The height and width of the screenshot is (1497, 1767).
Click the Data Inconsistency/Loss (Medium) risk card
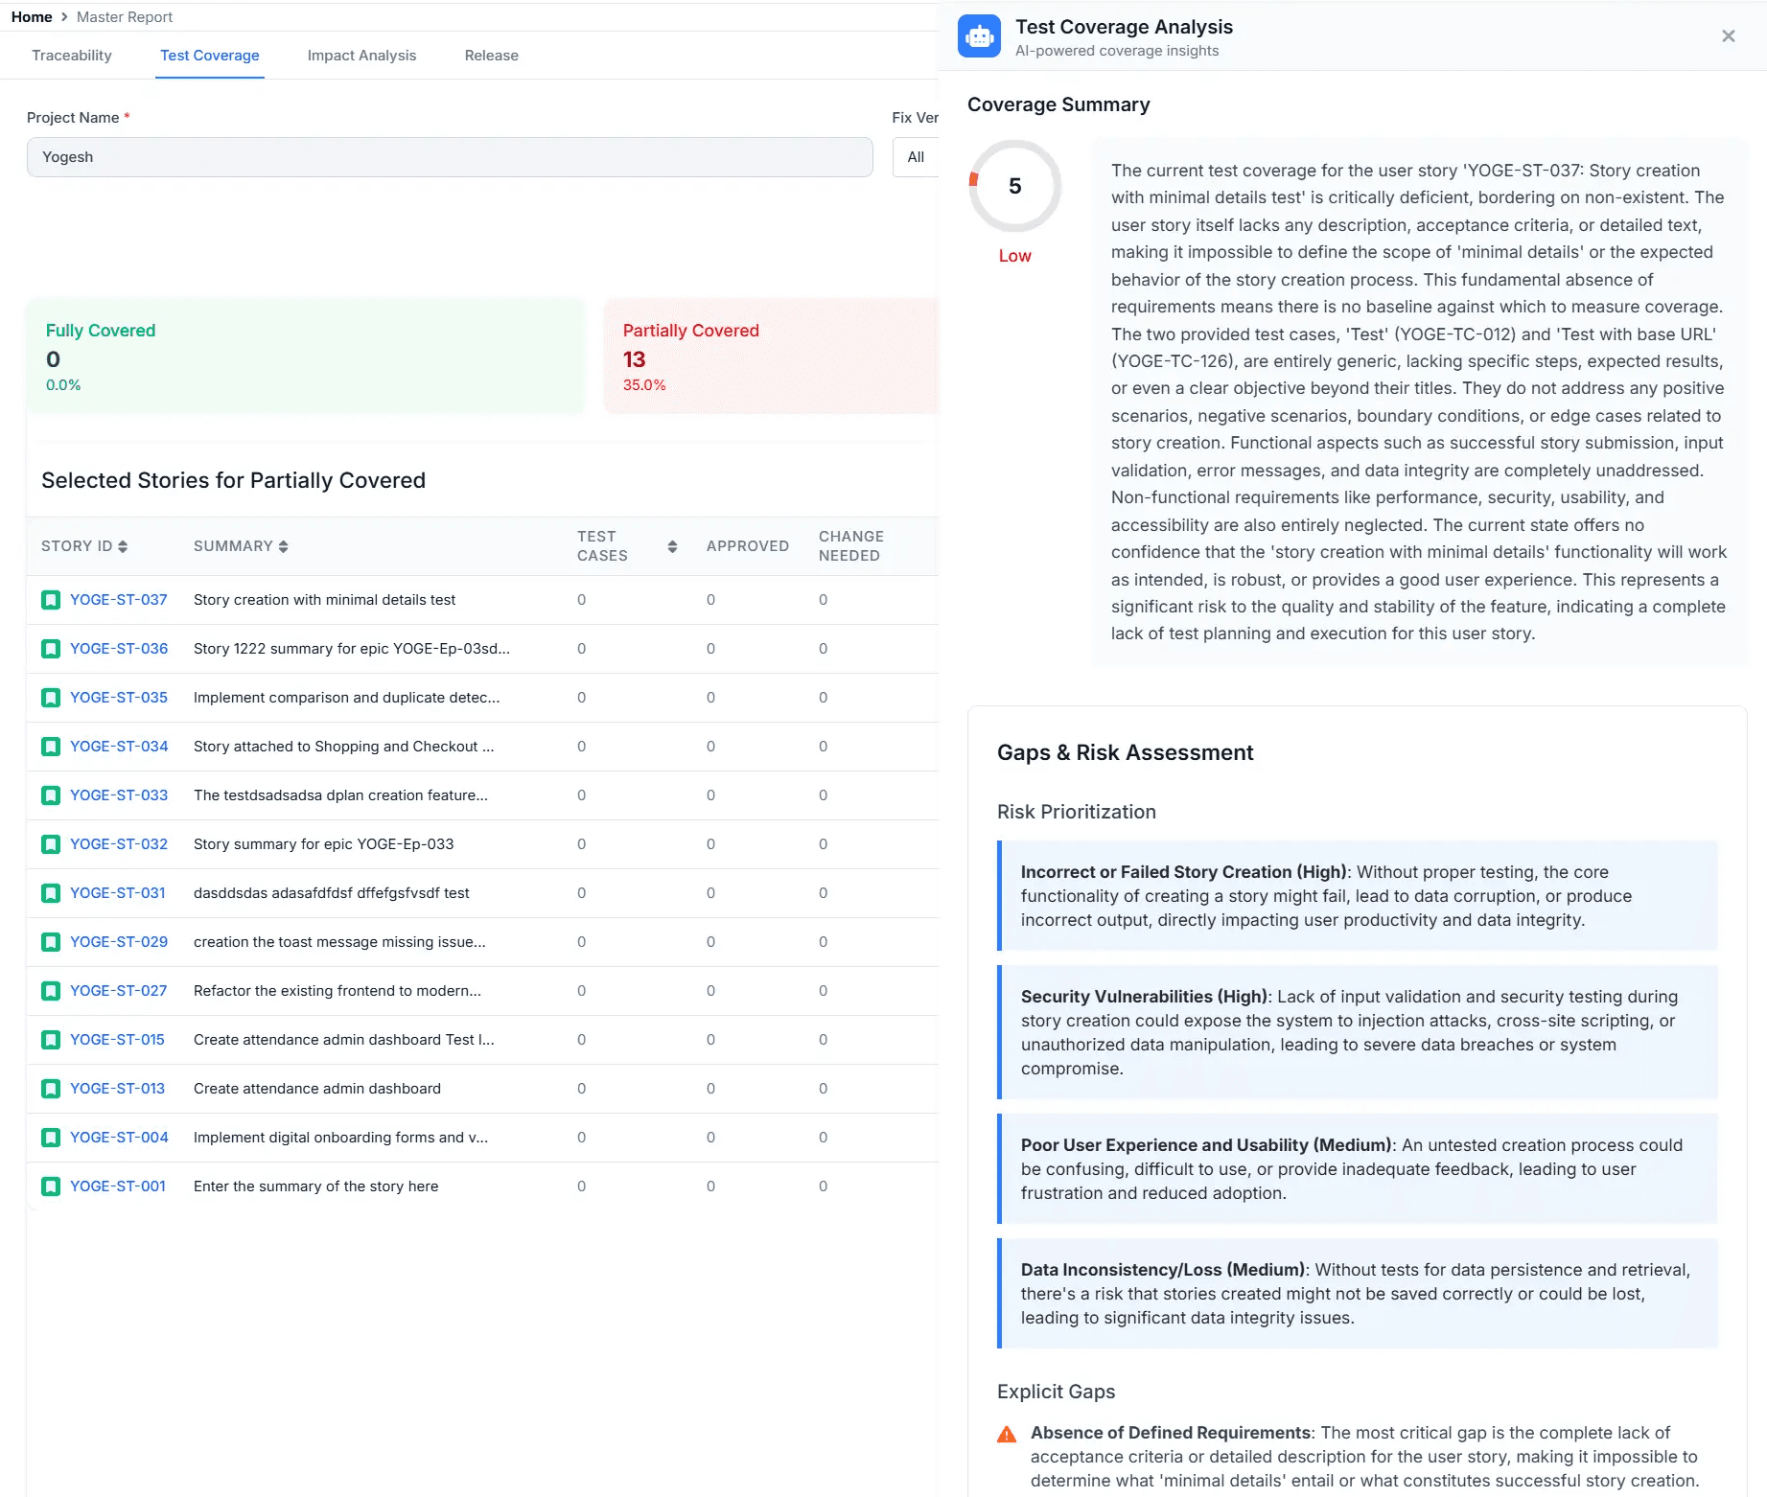click(1358, 1294)
